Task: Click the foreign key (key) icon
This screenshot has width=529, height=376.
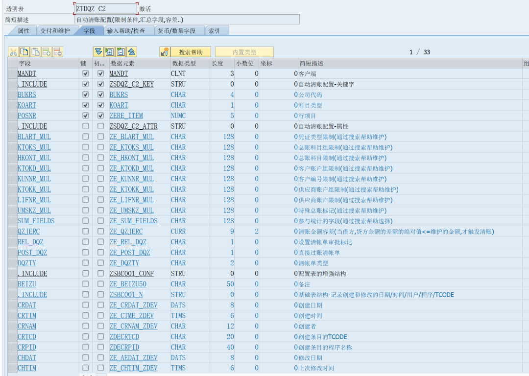Action: [x=165, y=52]
